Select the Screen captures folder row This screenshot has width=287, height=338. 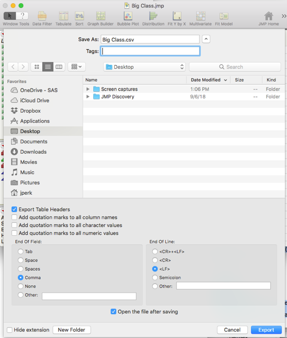184,89
